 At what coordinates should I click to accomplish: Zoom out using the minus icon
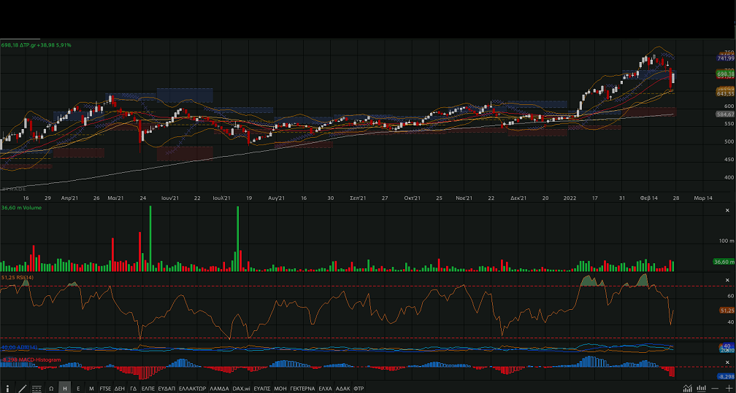pyautogui.click(x=715, y=388)
